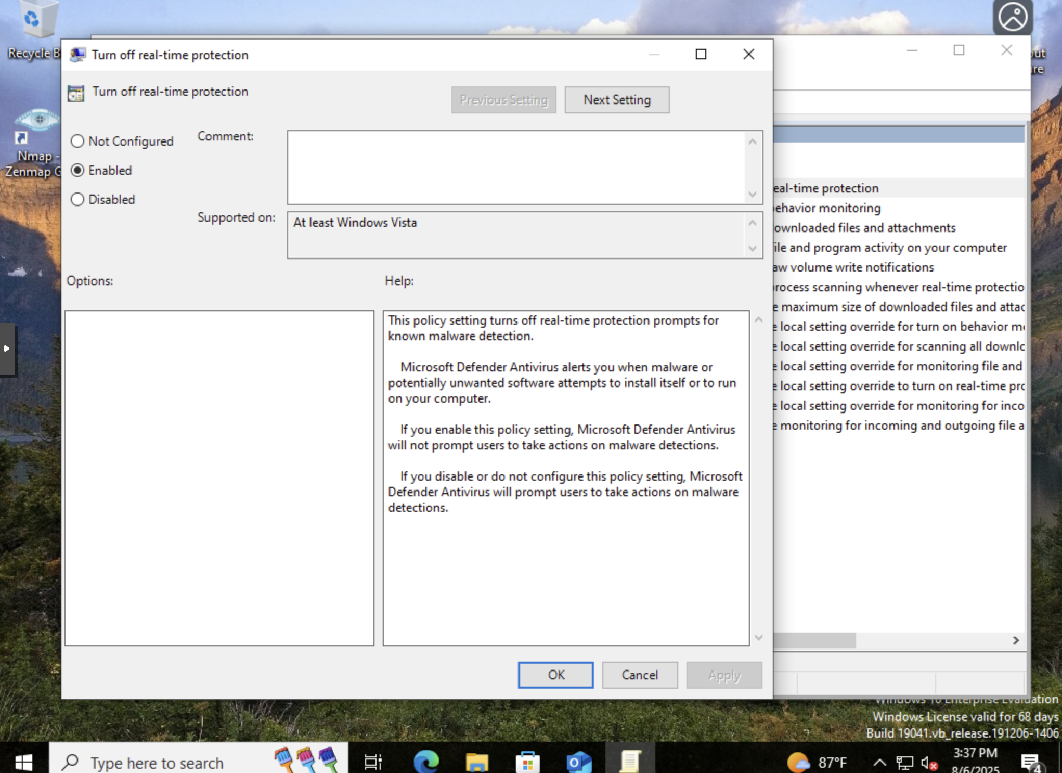Screen dimensions: 1062x773
Task: Select 'local setting override for monitoring file and' row
Action: click(899, 366)
